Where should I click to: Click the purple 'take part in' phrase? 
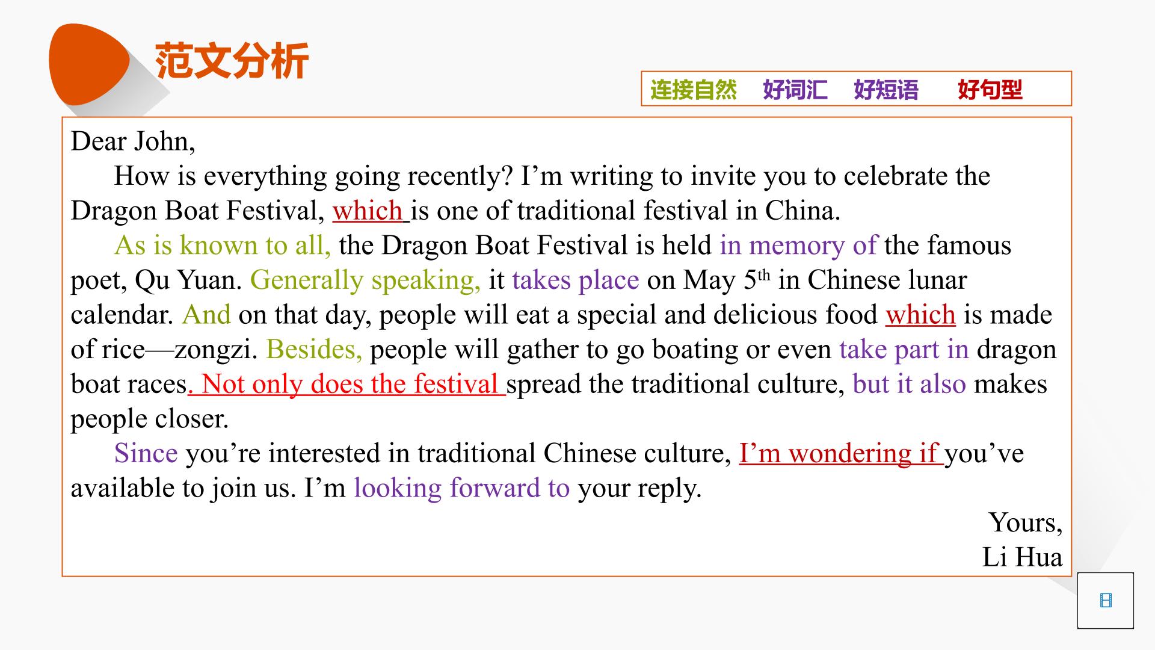(x=904, y=350)
